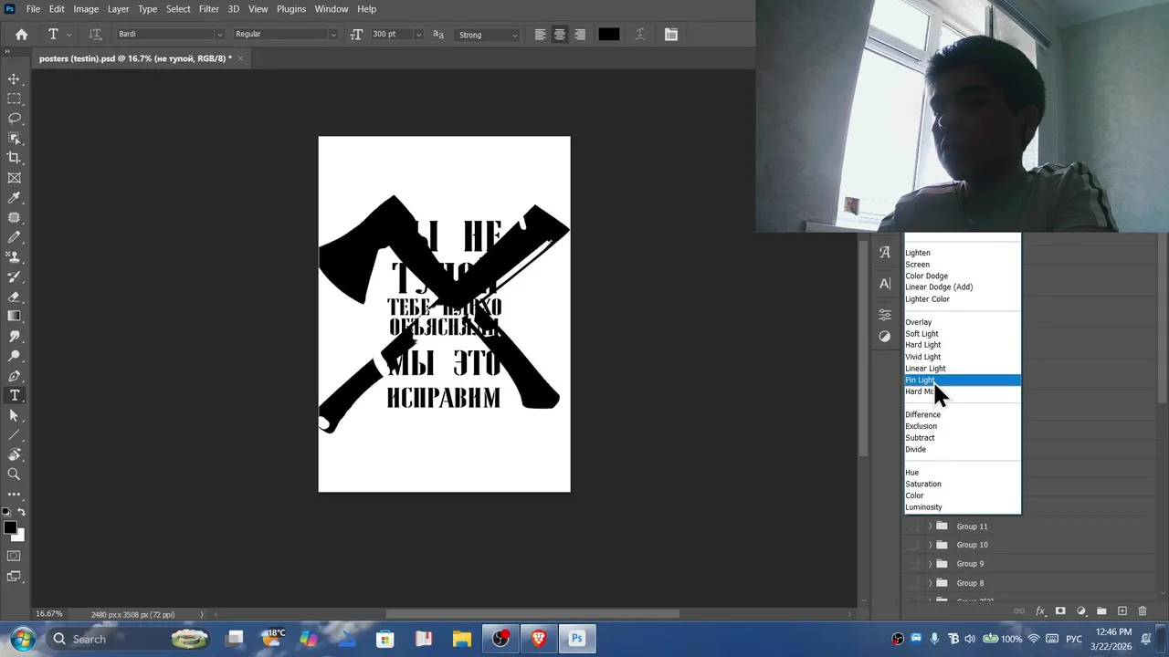Select the Eraser tool

[14, 297]
